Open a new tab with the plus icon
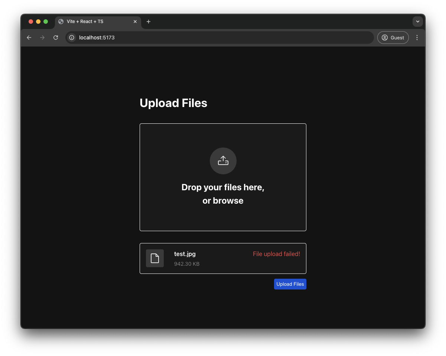Viewport: 446px width, 356px height. (149, 22)
